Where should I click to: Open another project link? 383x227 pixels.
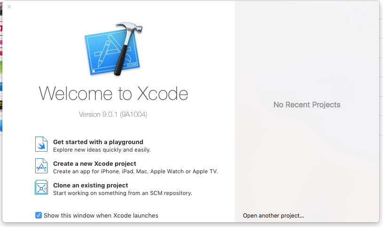(274, 216)
